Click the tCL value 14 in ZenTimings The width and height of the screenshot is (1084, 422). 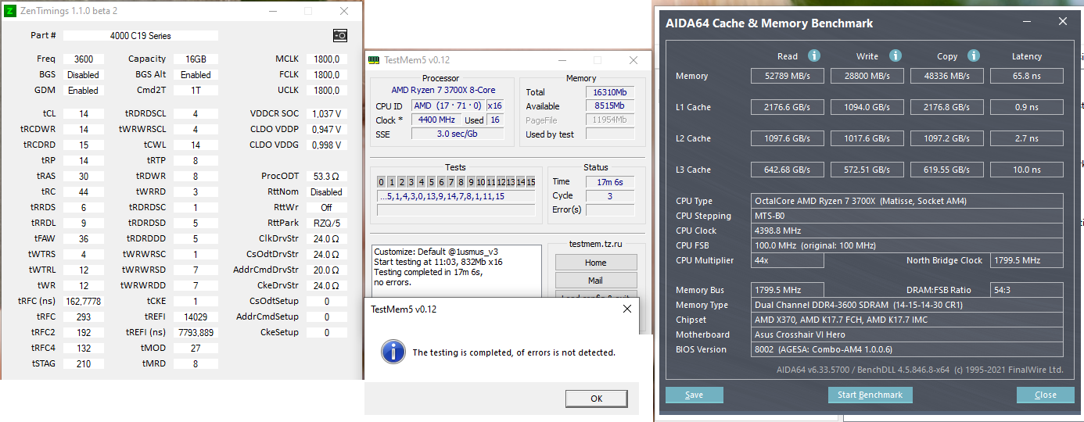click(84, 113)
